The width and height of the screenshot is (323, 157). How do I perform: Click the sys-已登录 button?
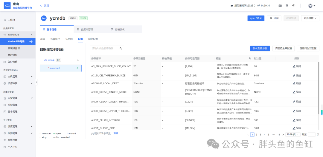256,18
